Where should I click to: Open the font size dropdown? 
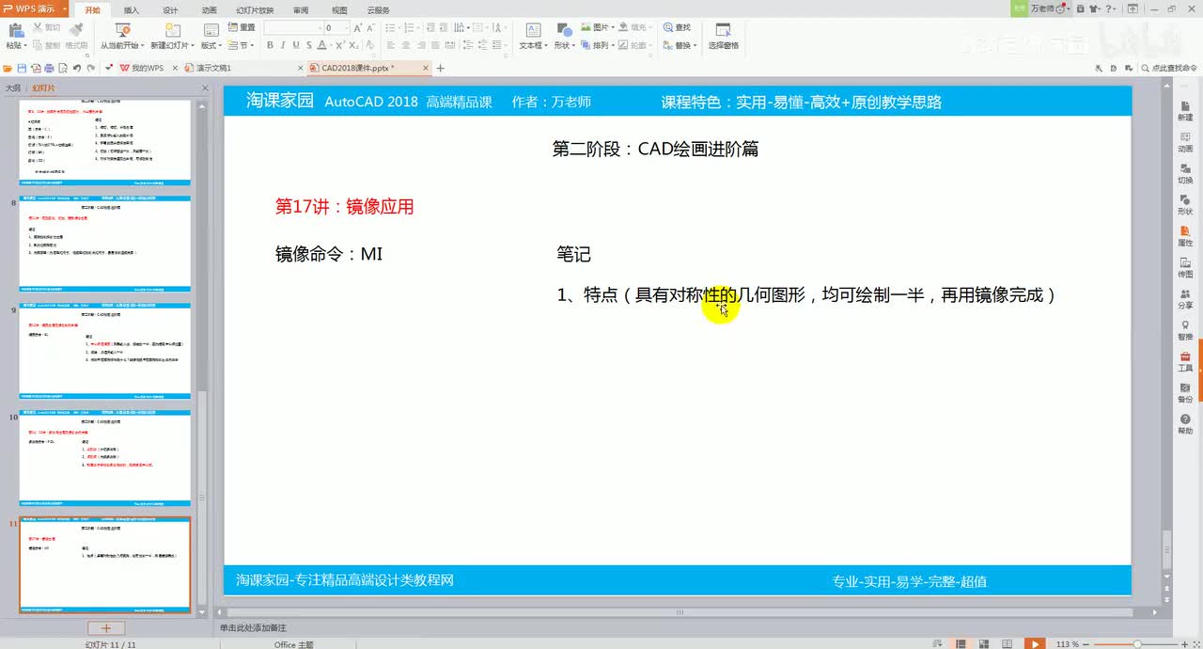(x=346, y=28)
